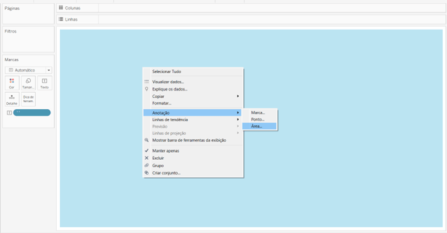Click the empty Colunas shelf field area

(x=272, y=8)
